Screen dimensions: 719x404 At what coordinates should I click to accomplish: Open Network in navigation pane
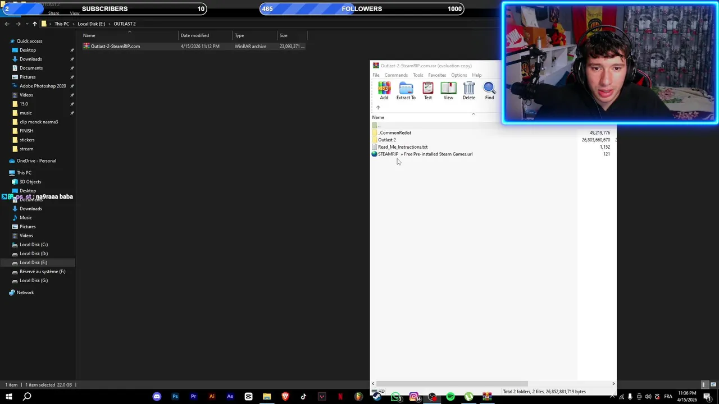(25, 292)
